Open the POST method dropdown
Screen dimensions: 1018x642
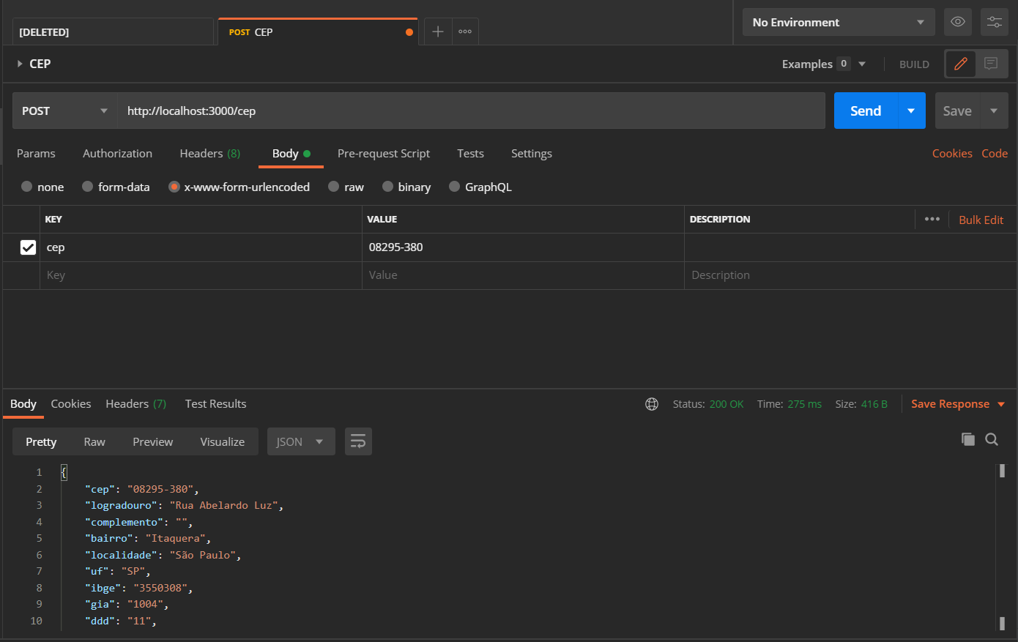point(64,111)
